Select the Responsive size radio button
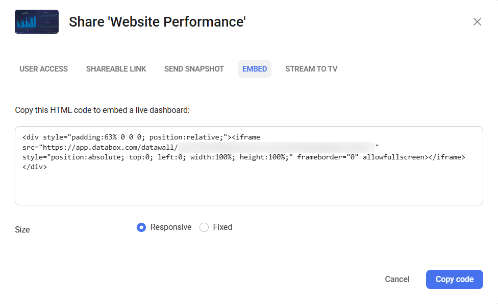This screenshot has height=304, width=498. (x=141, y=227)
